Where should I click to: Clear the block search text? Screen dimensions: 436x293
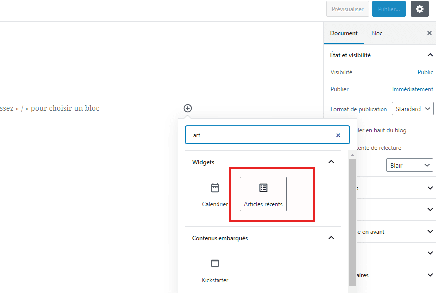(x=338, y=135)
